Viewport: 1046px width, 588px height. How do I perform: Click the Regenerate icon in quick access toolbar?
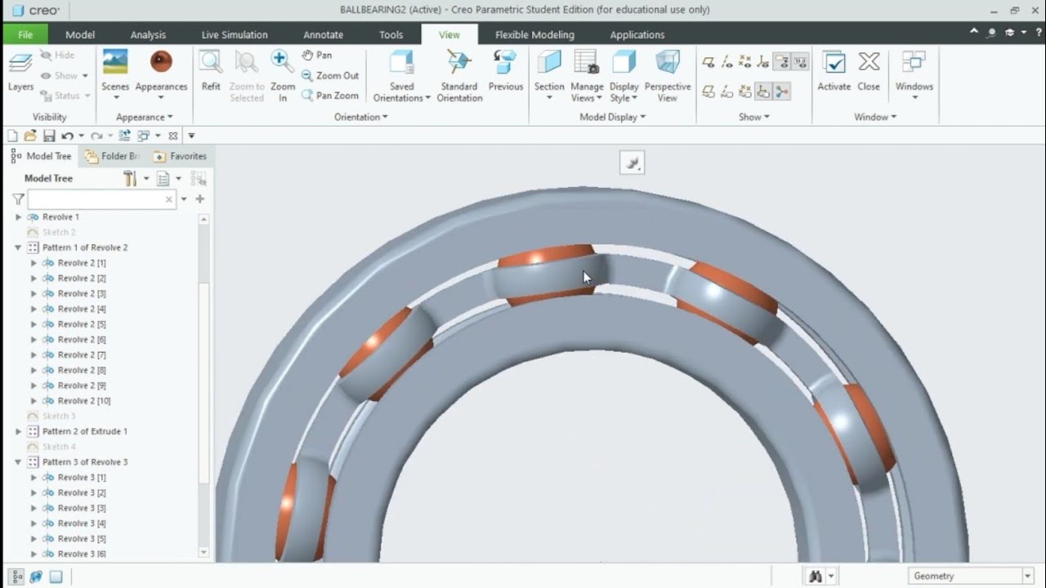(124, 136)
